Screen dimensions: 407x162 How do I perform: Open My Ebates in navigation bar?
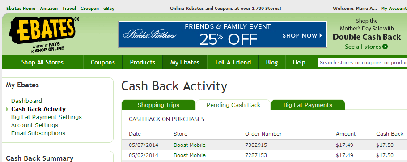point(185,63)
